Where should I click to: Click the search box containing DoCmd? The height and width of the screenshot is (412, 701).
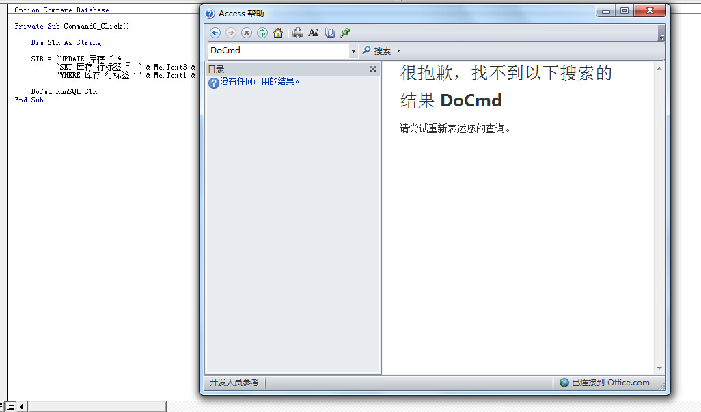[x=278, y=50]
